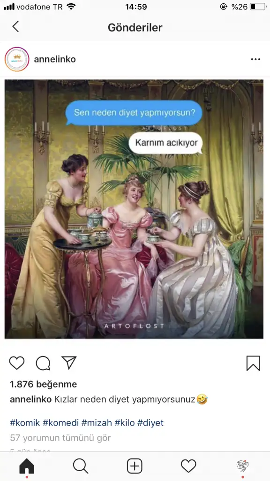Open the three-dot post options menu

pyautogui.click(x=255, y=59)
